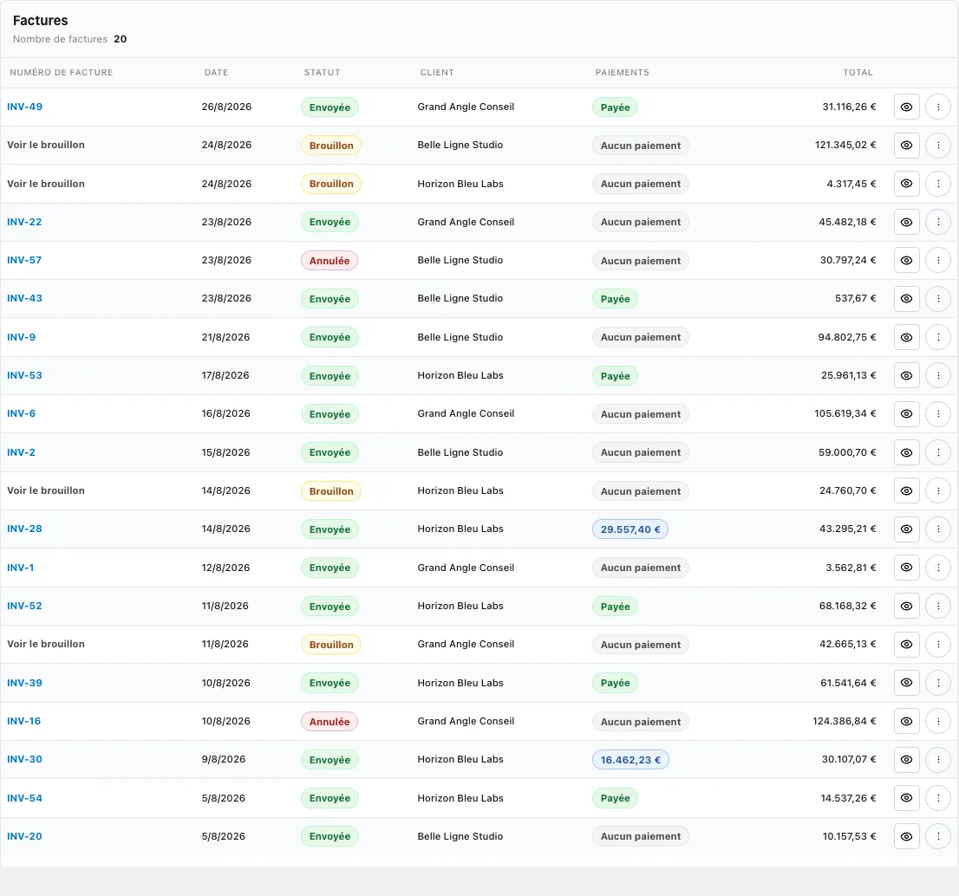Open the three-dot menu for INV-57
Viewport: 959px width, 896px height.
click(938, 260)
